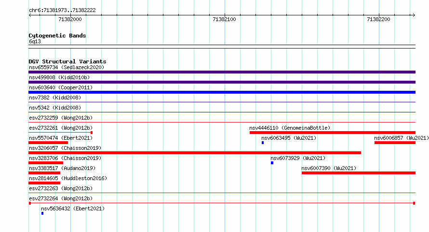Click the nsv3283706 (Chaisson2019) label
Image resolution: width=429 pixels, height=232 pixels.
point(65,158)
